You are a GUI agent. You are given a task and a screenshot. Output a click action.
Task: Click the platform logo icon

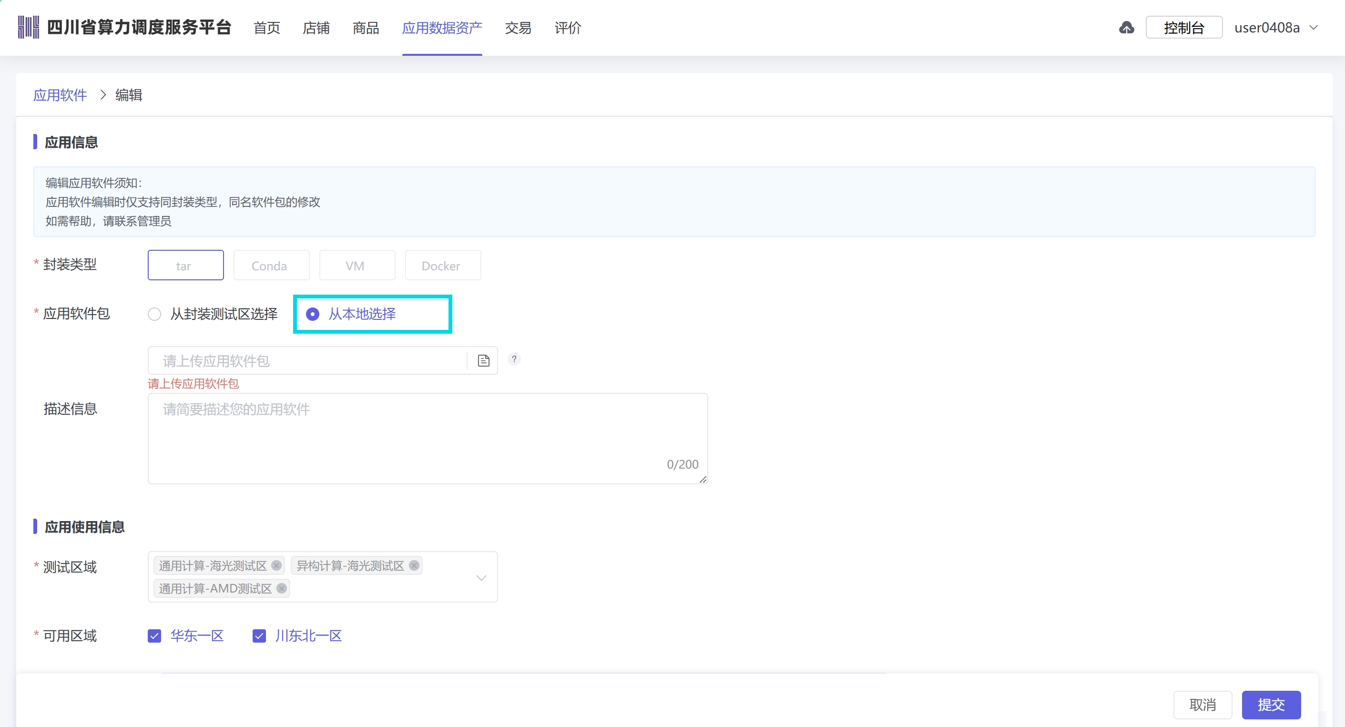point(29,27)
